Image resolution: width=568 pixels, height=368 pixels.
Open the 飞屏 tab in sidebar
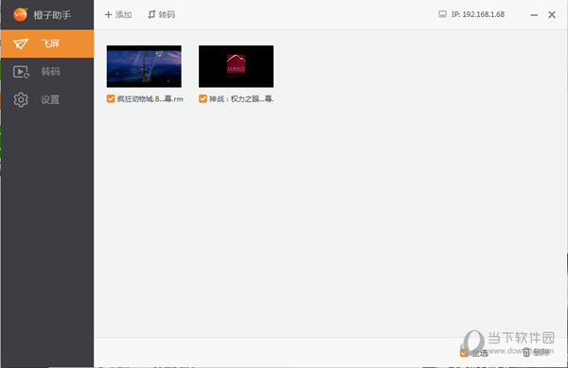(x=47, y=44)
